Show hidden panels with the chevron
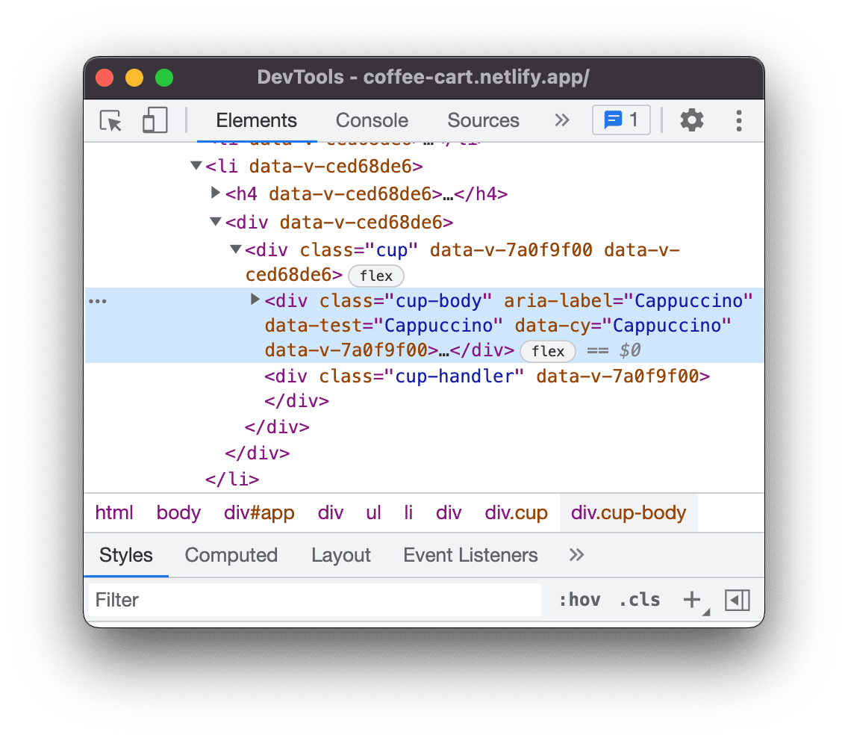Image resolution: width=848 pixels, height=738 pixels. tap(562, 120)
